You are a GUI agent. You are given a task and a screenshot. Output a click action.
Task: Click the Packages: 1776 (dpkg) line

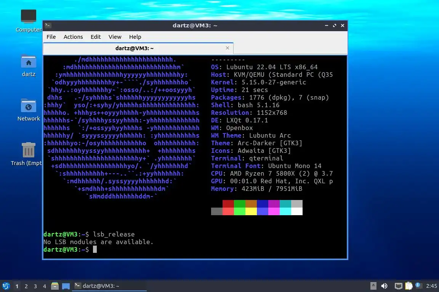[270, 97]
